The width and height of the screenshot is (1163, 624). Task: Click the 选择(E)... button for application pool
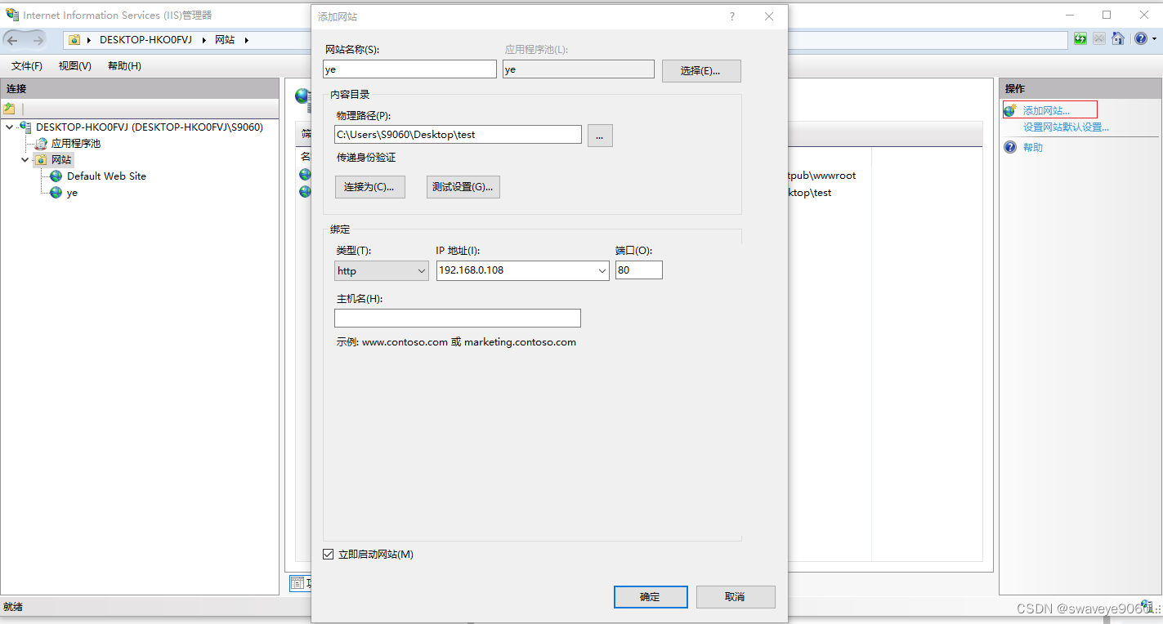[x=701, y=71]
